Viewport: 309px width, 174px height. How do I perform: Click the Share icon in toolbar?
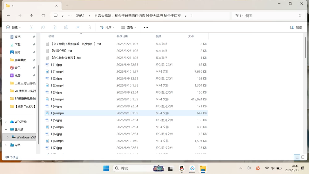click(78, 28)
